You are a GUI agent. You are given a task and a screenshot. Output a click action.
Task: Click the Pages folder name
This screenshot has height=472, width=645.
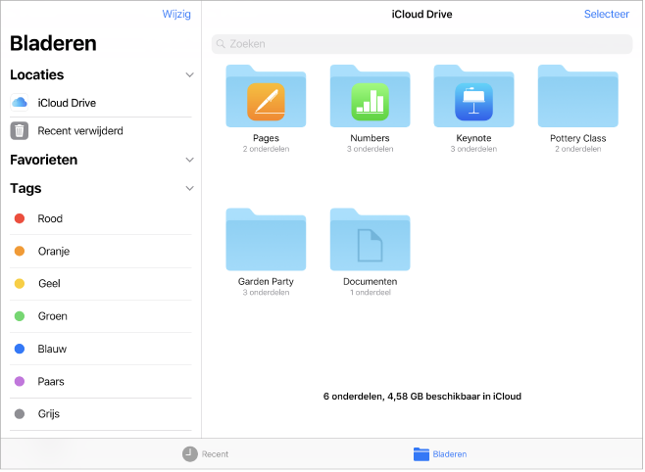[x=266, y=138]
